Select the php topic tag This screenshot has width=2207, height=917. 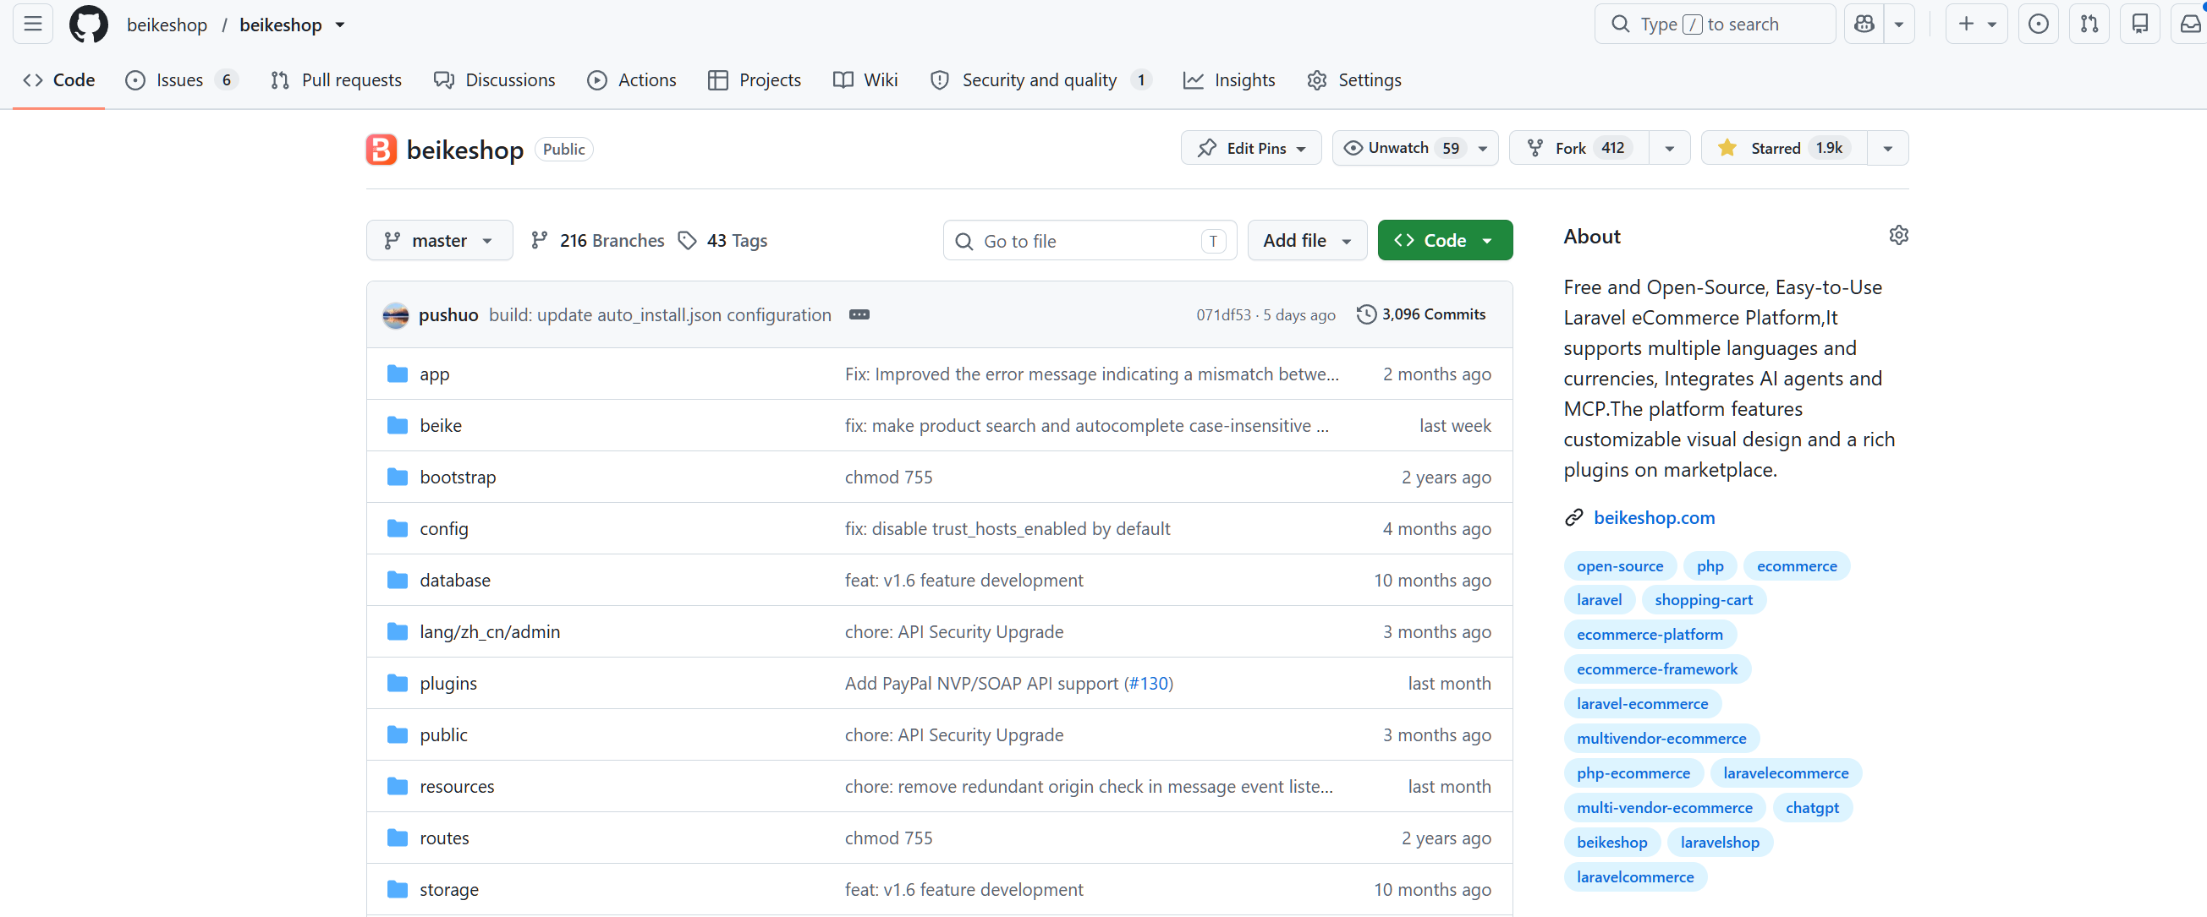[x=1710, y=566]
